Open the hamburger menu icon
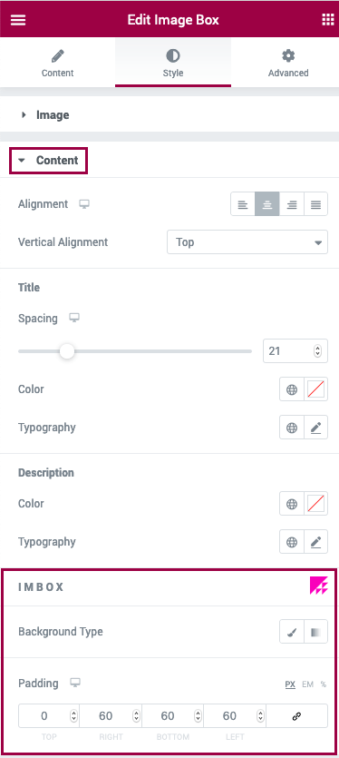The height and width of the screenshot is (758, 339). 18,20
